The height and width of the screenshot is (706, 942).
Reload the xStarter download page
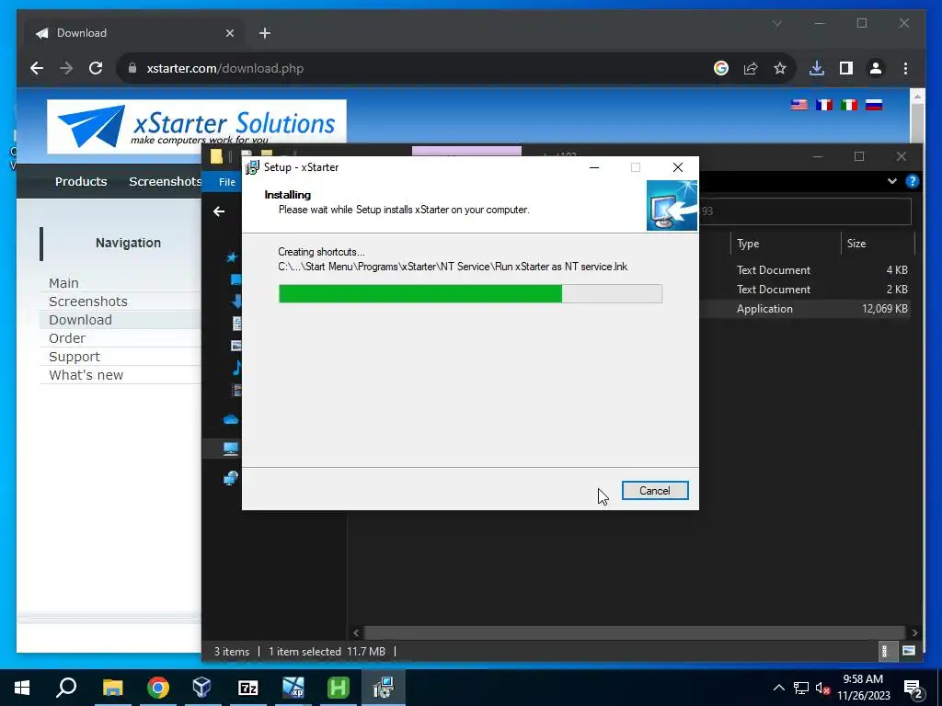(x=96, y=68)
